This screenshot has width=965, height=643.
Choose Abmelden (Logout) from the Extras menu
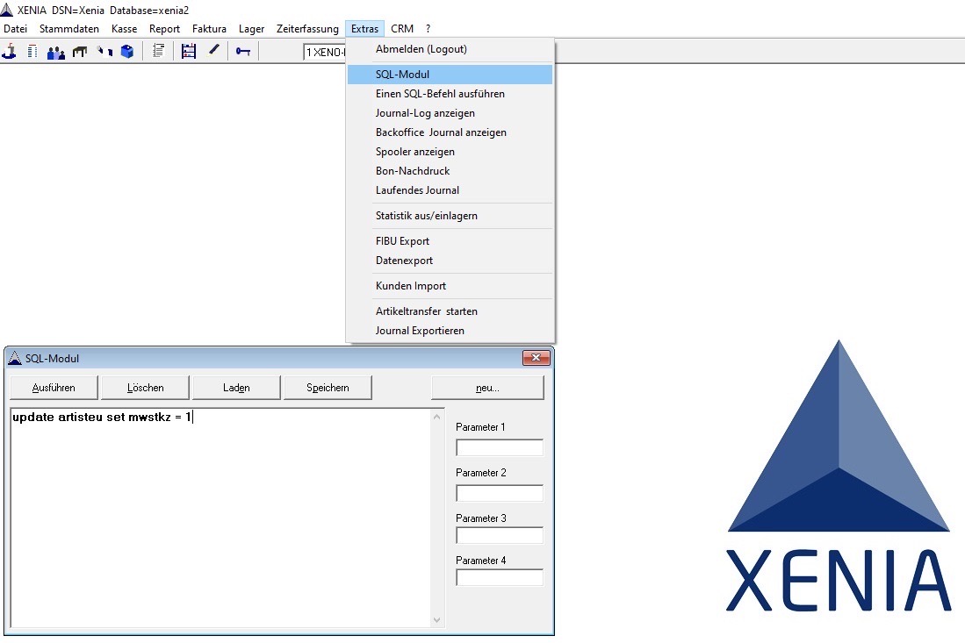tap(450, 49)
